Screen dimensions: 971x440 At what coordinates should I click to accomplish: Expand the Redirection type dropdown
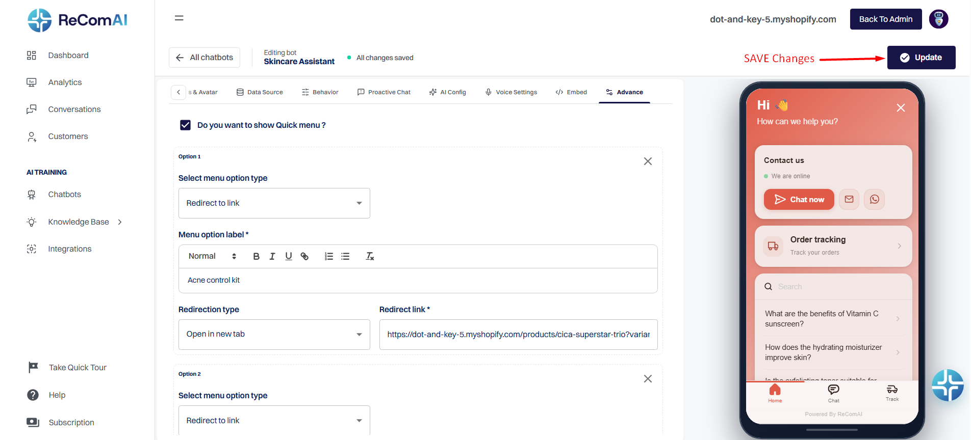click(274, 335)
